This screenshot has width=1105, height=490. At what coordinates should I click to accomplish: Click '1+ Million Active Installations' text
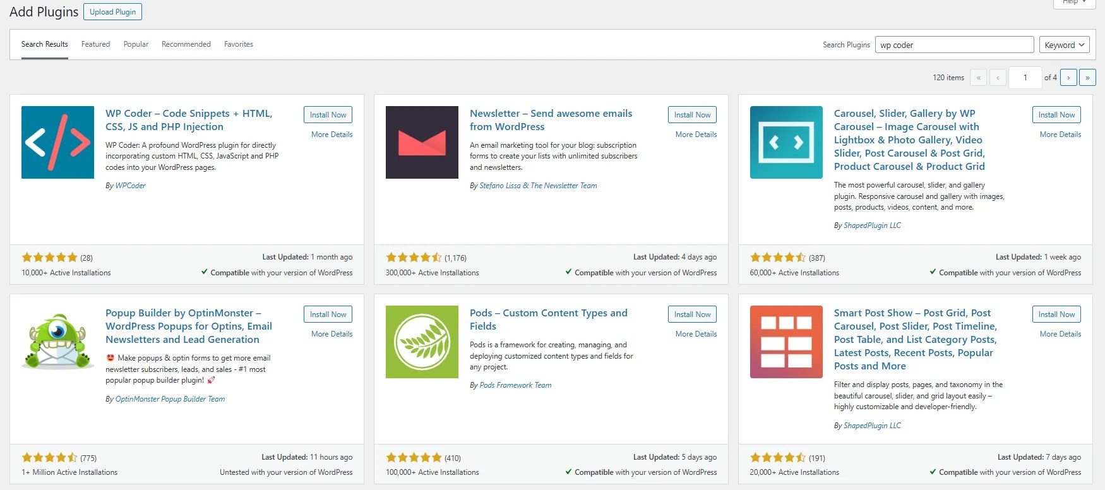pyautogui.click(x=69, y=472)
